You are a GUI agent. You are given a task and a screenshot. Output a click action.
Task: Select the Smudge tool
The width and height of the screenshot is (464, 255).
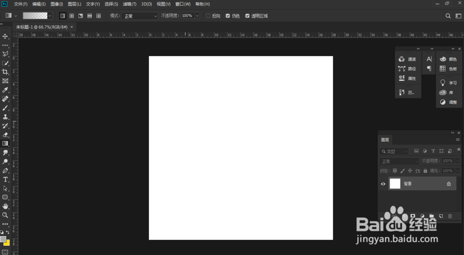click(x=5, y=153)
